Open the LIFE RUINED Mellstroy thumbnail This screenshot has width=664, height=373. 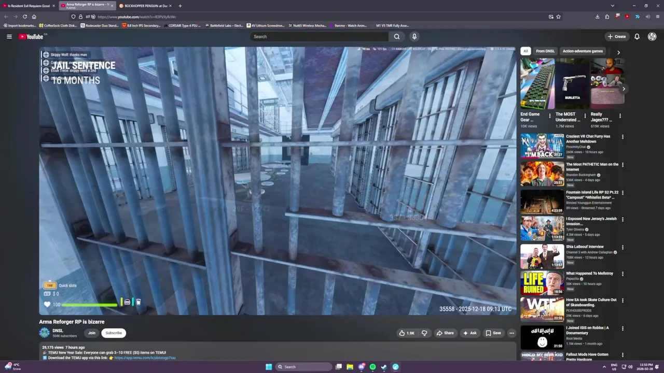point(542,283)
